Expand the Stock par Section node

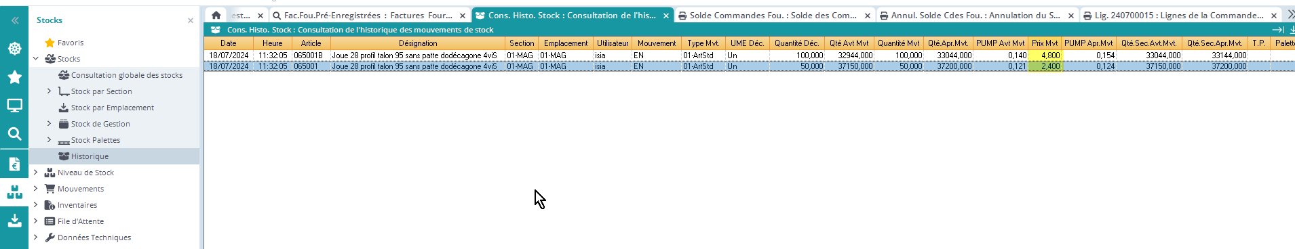tap(49, 91)
